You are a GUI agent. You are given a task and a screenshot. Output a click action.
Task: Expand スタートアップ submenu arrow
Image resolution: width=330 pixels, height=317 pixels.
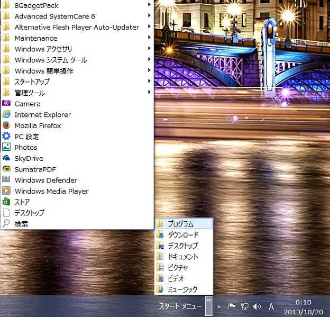tap(149, 81)
